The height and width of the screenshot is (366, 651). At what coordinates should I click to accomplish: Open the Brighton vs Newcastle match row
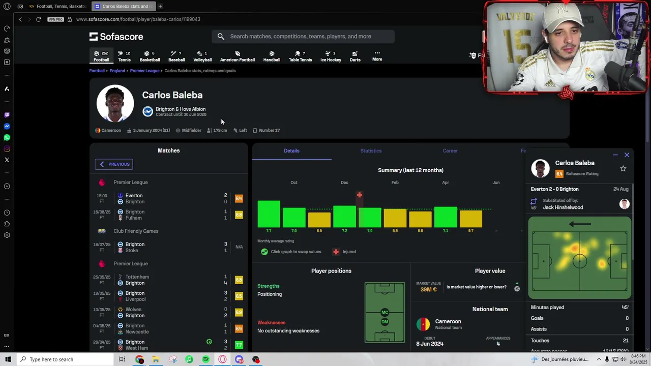point(169,328)
